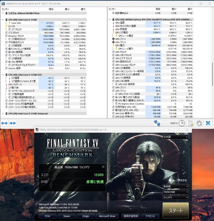Click the HWiNFO sensor list vertical scrollbar

point(213,74)
